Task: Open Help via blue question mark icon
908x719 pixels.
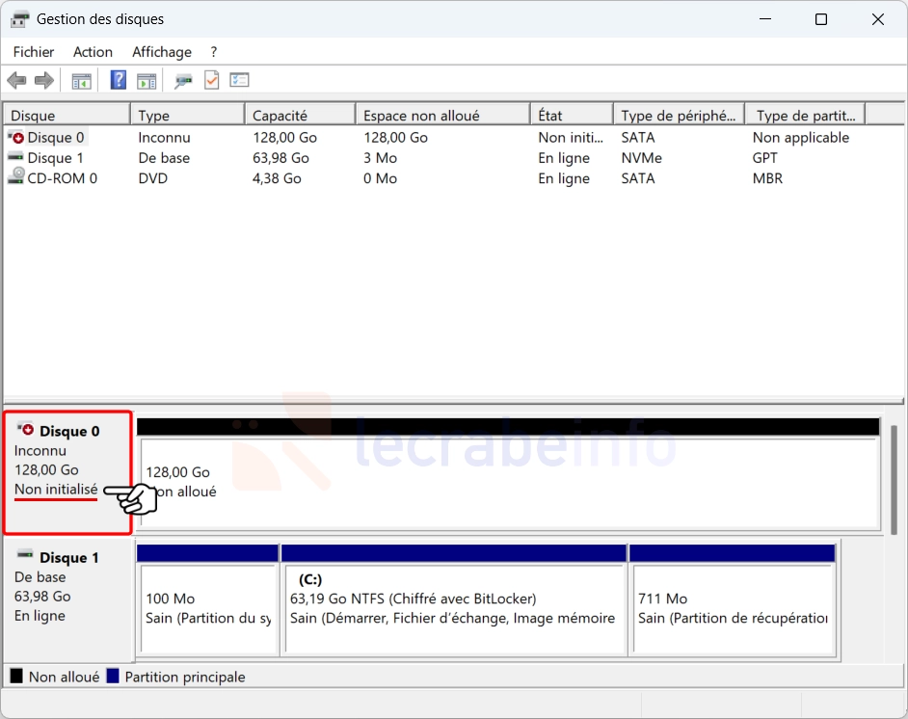Action: 119,81
